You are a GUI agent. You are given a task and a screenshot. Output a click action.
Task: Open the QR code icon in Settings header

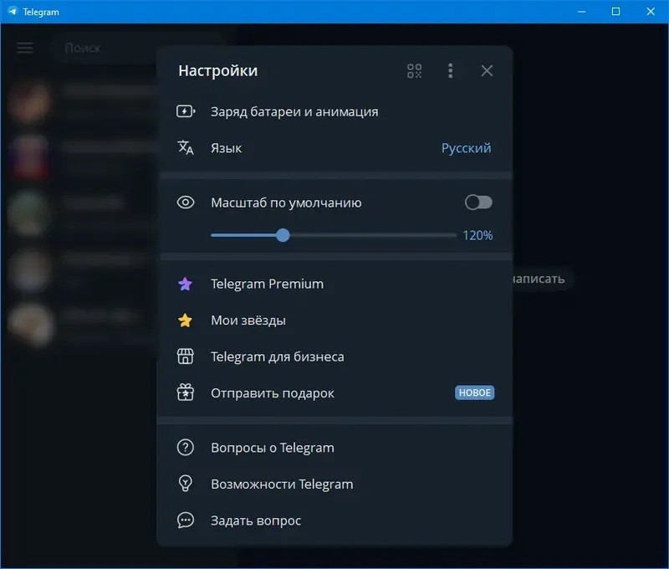414,71
